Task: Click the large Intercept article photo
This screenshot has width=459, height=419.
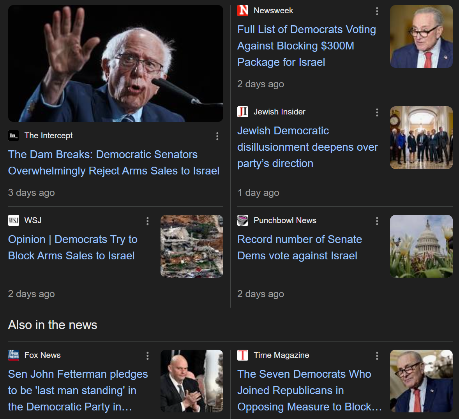Action: pos(116,63)
